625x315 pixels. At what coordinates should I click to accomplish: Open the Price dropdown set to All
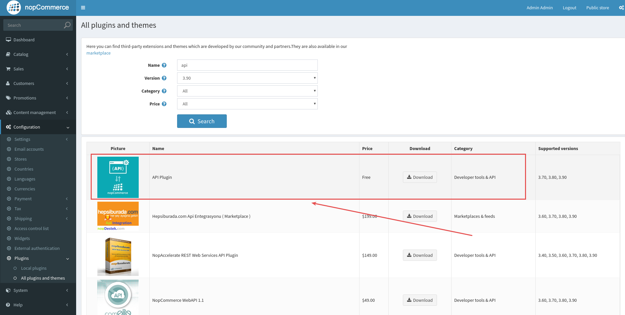click(x=247, y=104)
